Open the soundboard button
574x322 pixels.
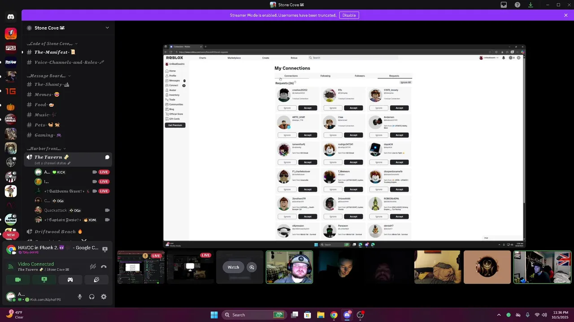click(96, 280)
